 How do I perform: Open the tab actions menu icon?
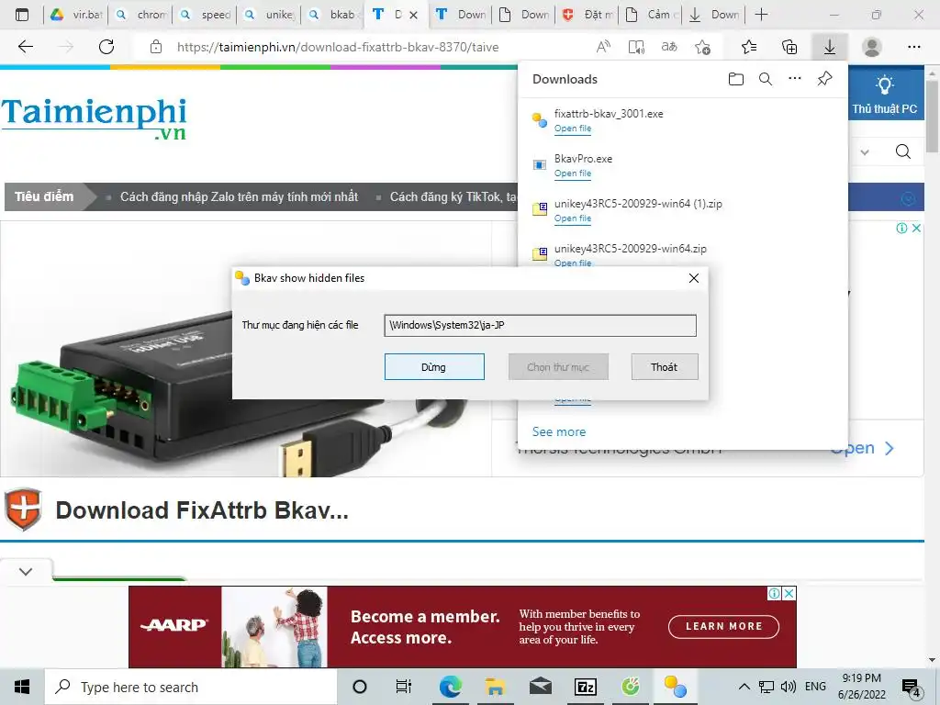click(x=22, y=15)
